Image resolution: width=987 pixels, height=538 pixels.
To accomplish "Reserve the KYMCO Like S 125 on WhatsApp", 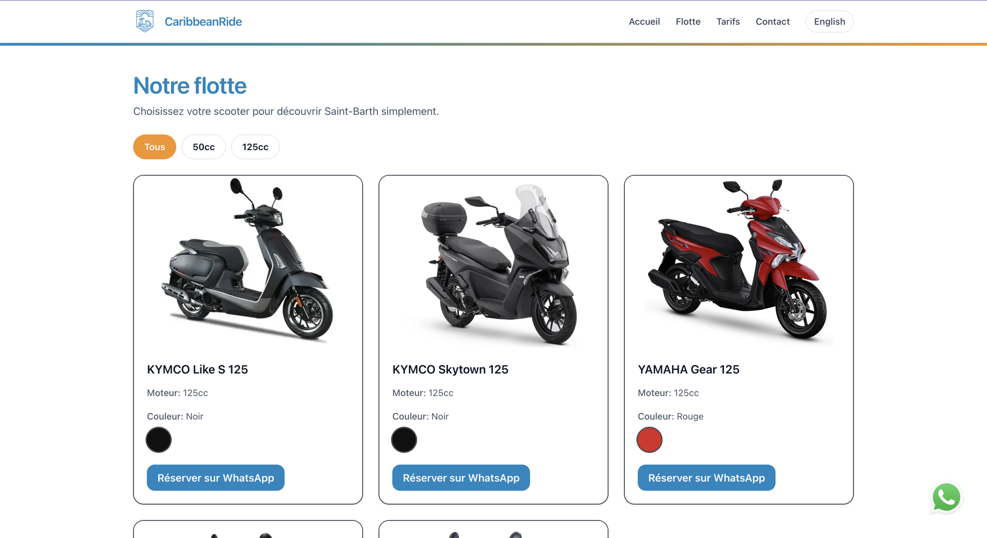I will 215,478.
